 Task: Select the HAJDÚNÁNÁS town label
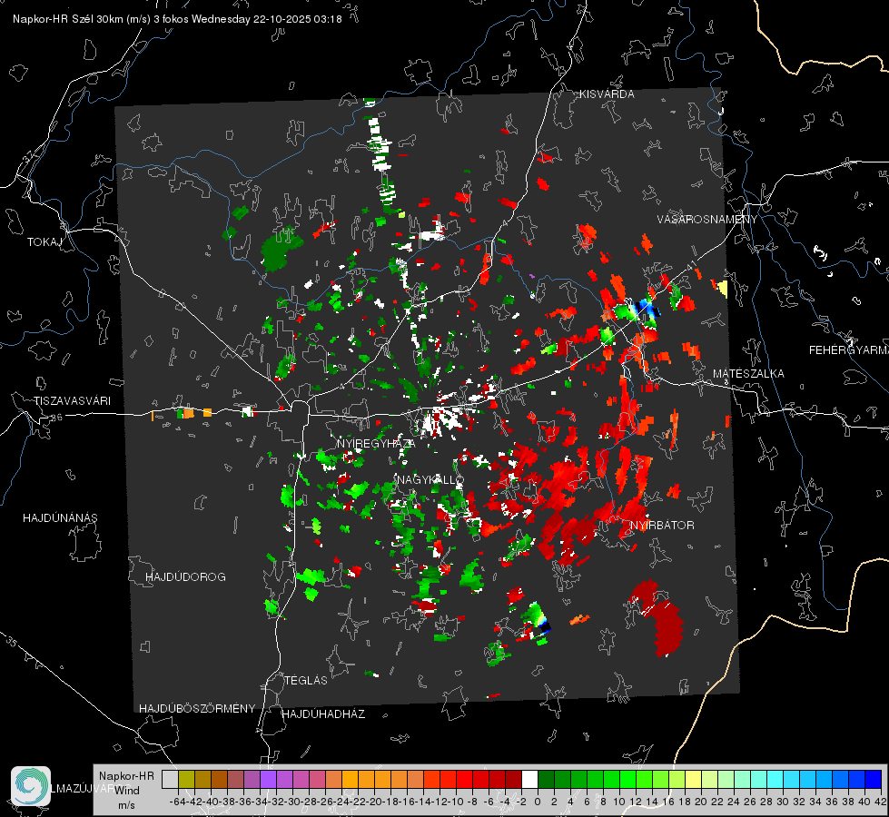60,518
